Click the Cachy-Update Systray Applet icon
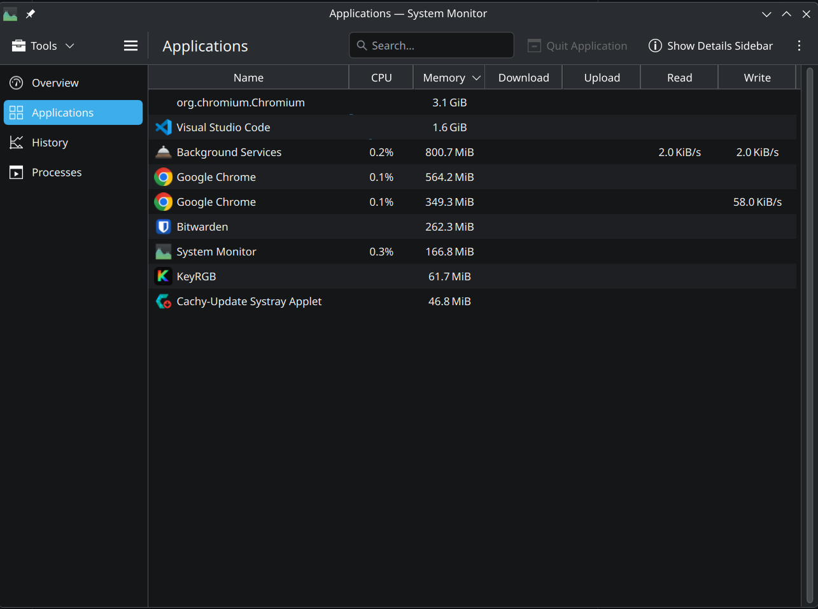 pos(164,301)
